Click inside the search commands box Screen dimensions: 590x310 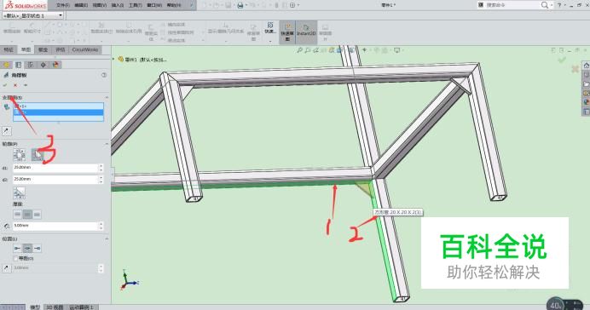(x=512, y=5)
